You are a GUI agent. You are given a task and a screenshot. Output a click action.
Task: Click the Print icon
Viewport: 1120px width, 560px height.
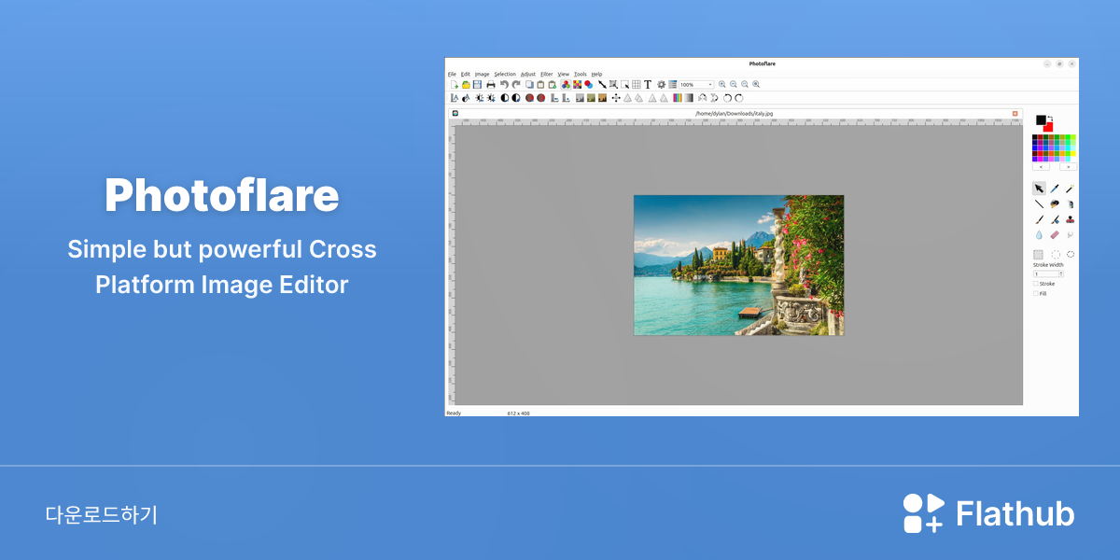490,84
